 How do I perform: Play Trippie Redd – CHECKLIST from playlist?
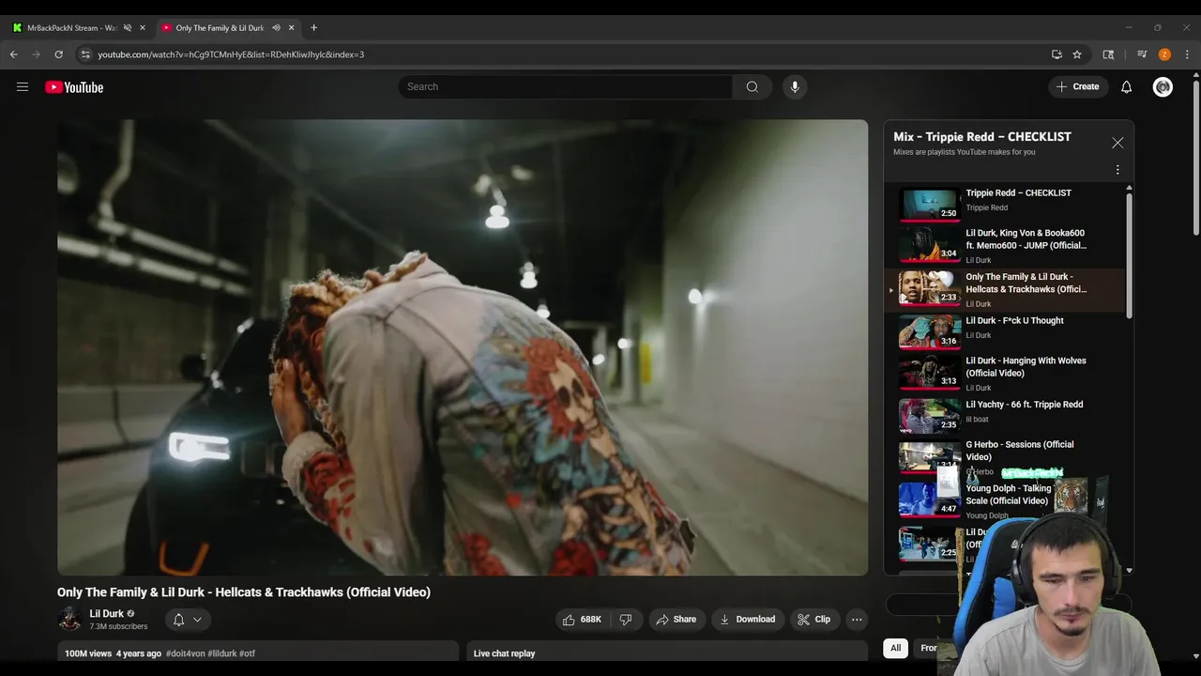pos(1006,202)
